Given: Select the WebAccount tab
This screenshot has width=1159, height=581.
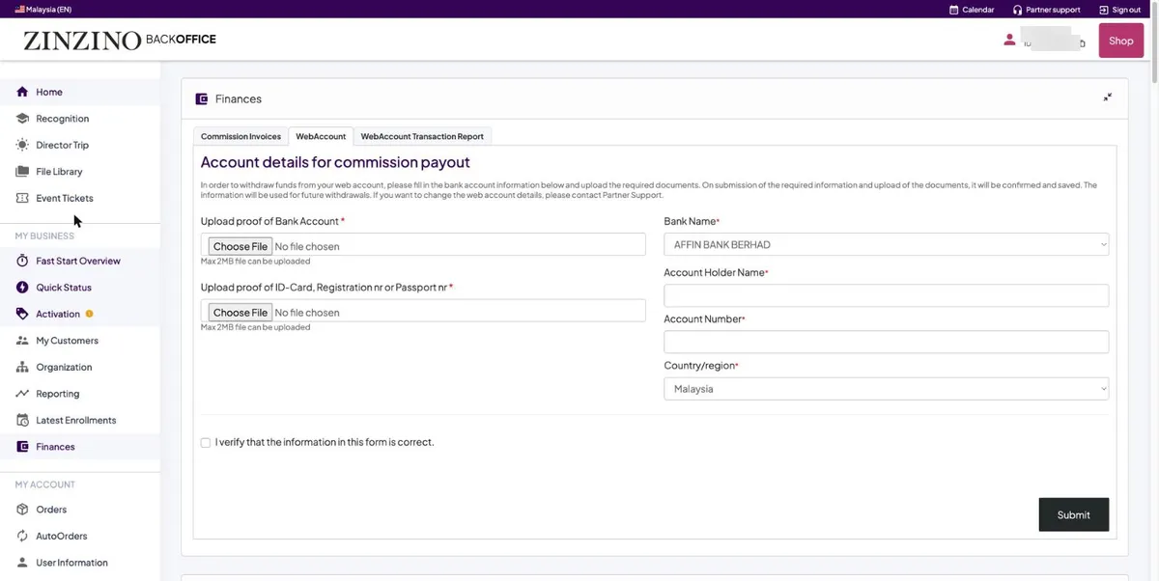Looking at the screenshot, I should click(321, 137).
